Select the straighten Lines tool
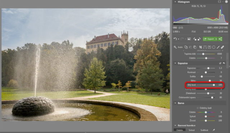Viewport: 230px width, 133px height. [x=205, y=47]
